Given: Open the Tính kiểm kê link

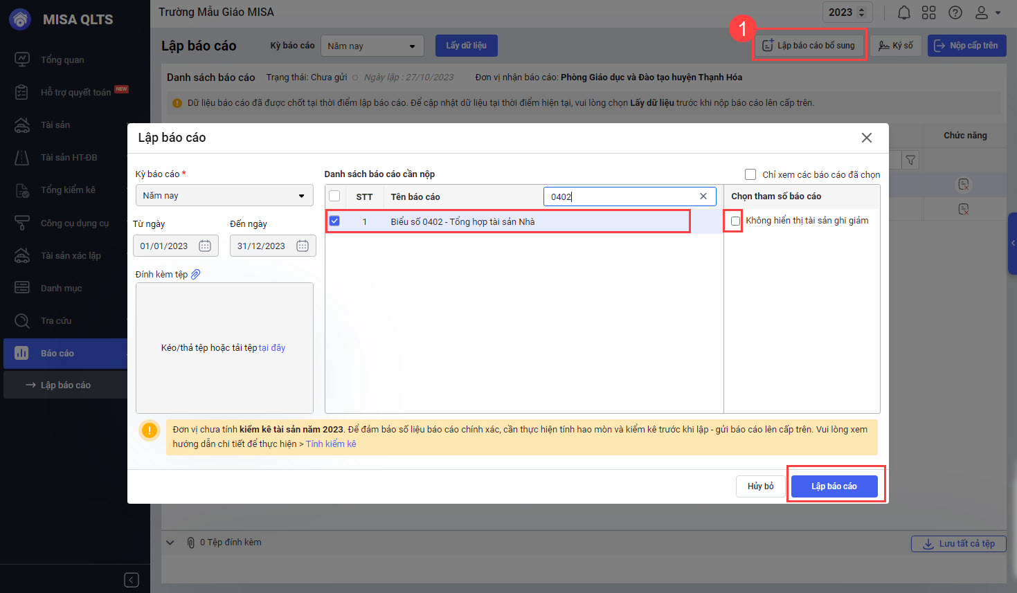Looking at the screenshot, I should pos(331,444).
